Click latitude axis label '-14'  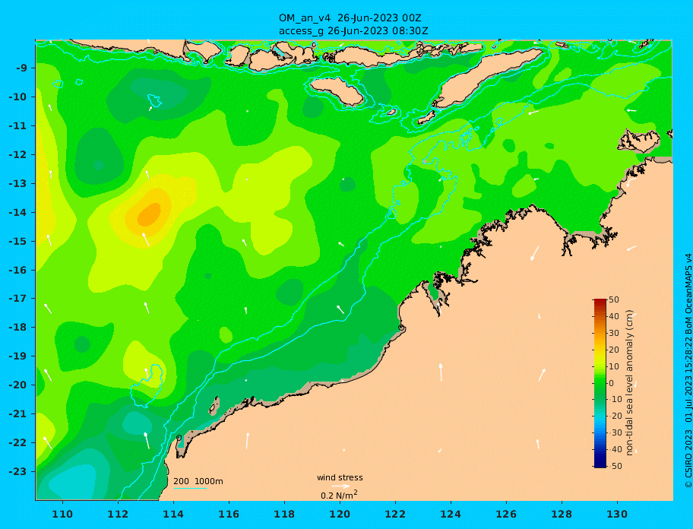[18, 213]
